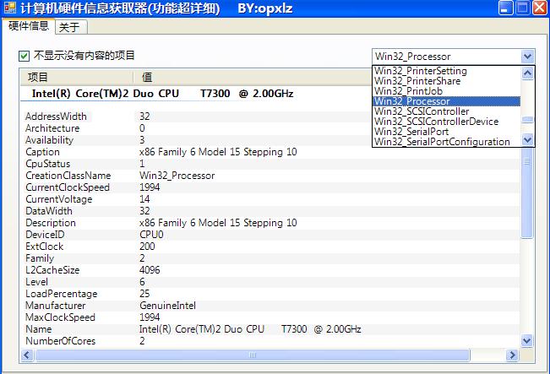Select the Family row
550x374 pixels.
point(270,258)
